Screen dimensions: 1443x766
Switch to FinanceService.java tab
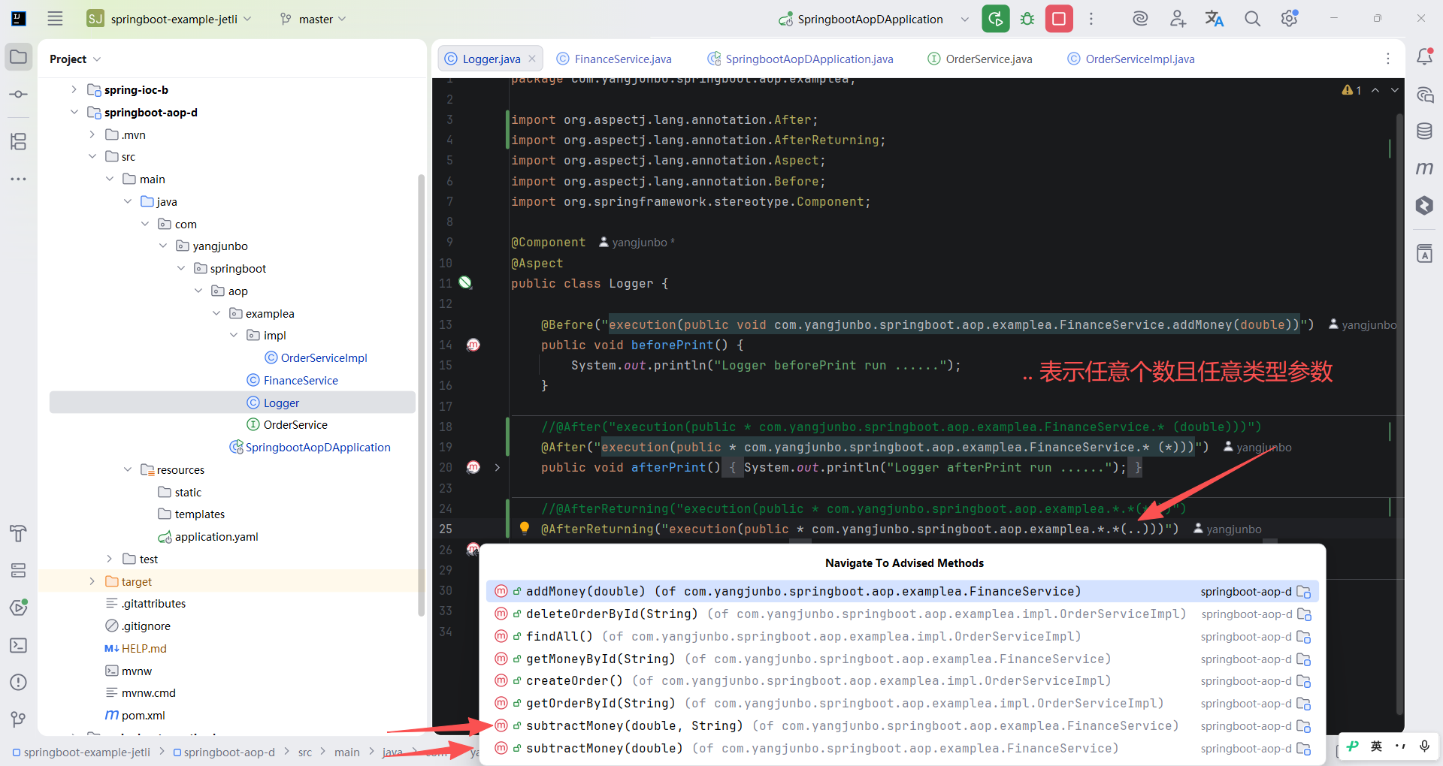tap(614, 59)
